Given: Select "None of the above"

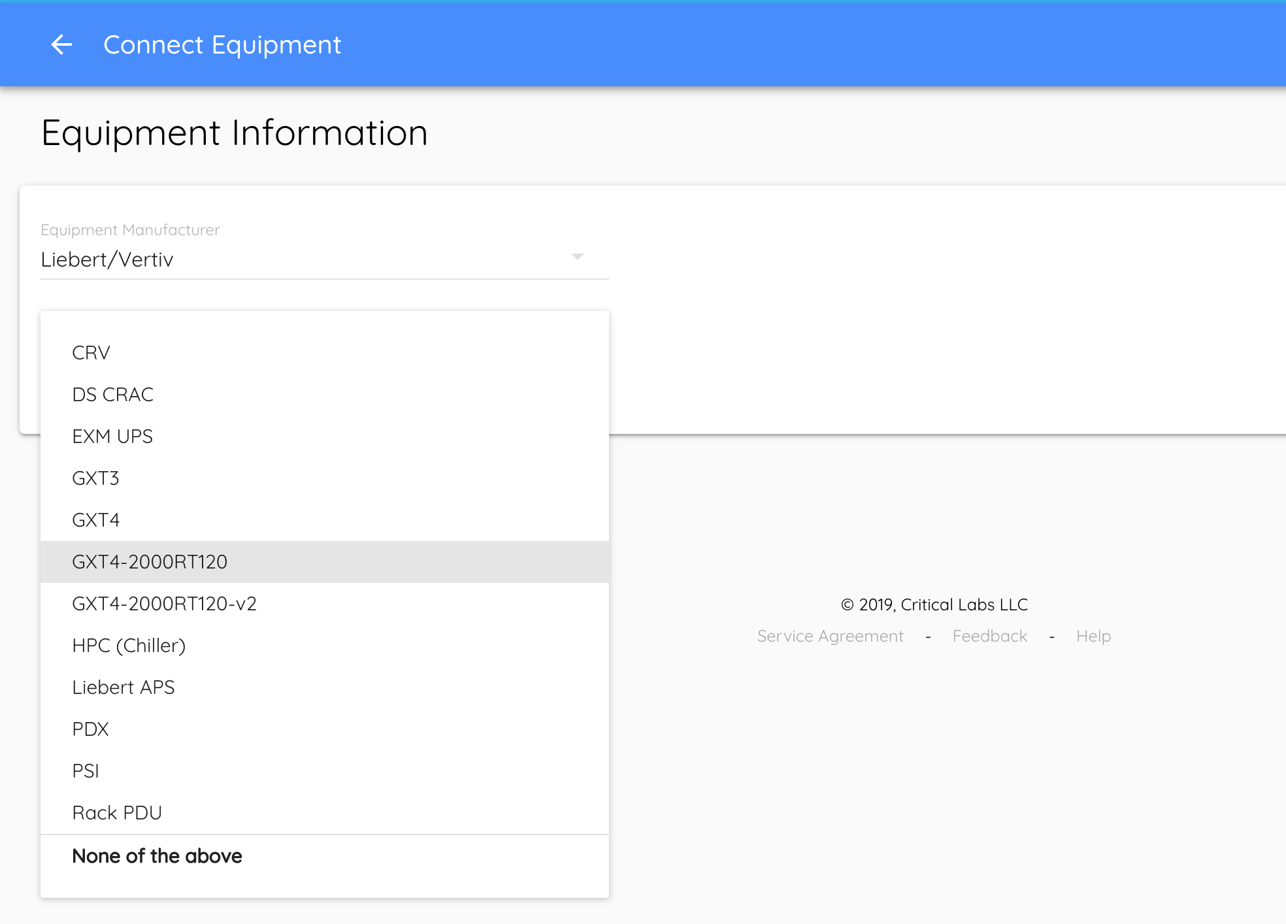Looking at the screenshot, I should coord(157,856).
